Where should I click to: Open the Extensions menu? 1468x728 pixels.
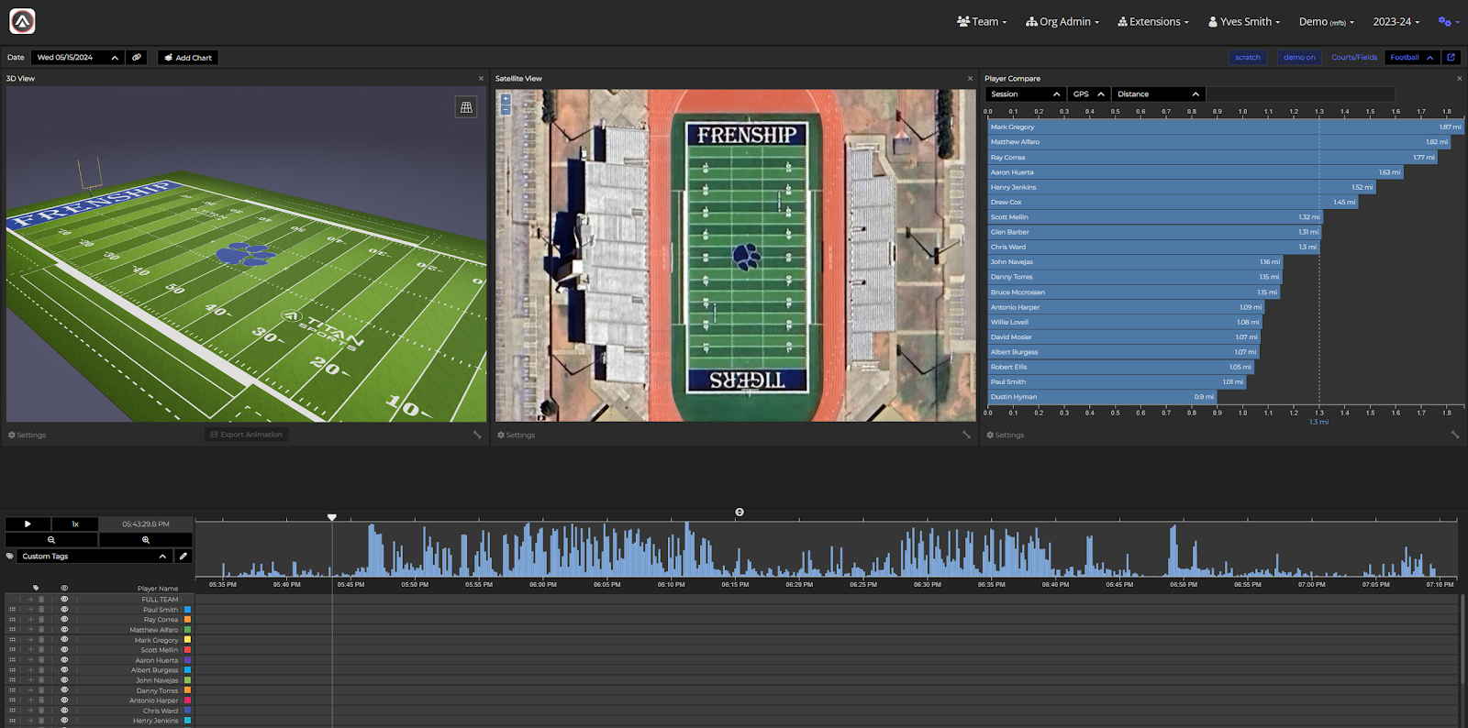[1153, 22]
